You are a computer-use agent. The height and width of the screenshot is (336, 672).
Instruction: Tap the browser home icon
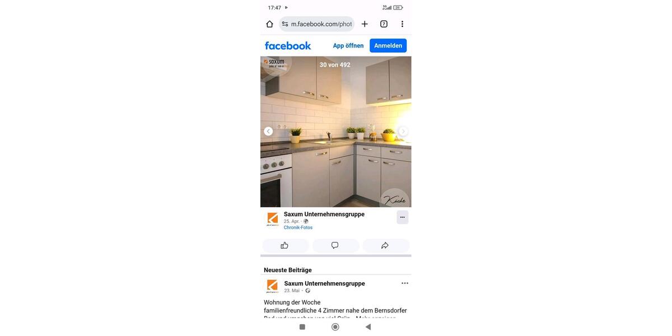(269, 24)
